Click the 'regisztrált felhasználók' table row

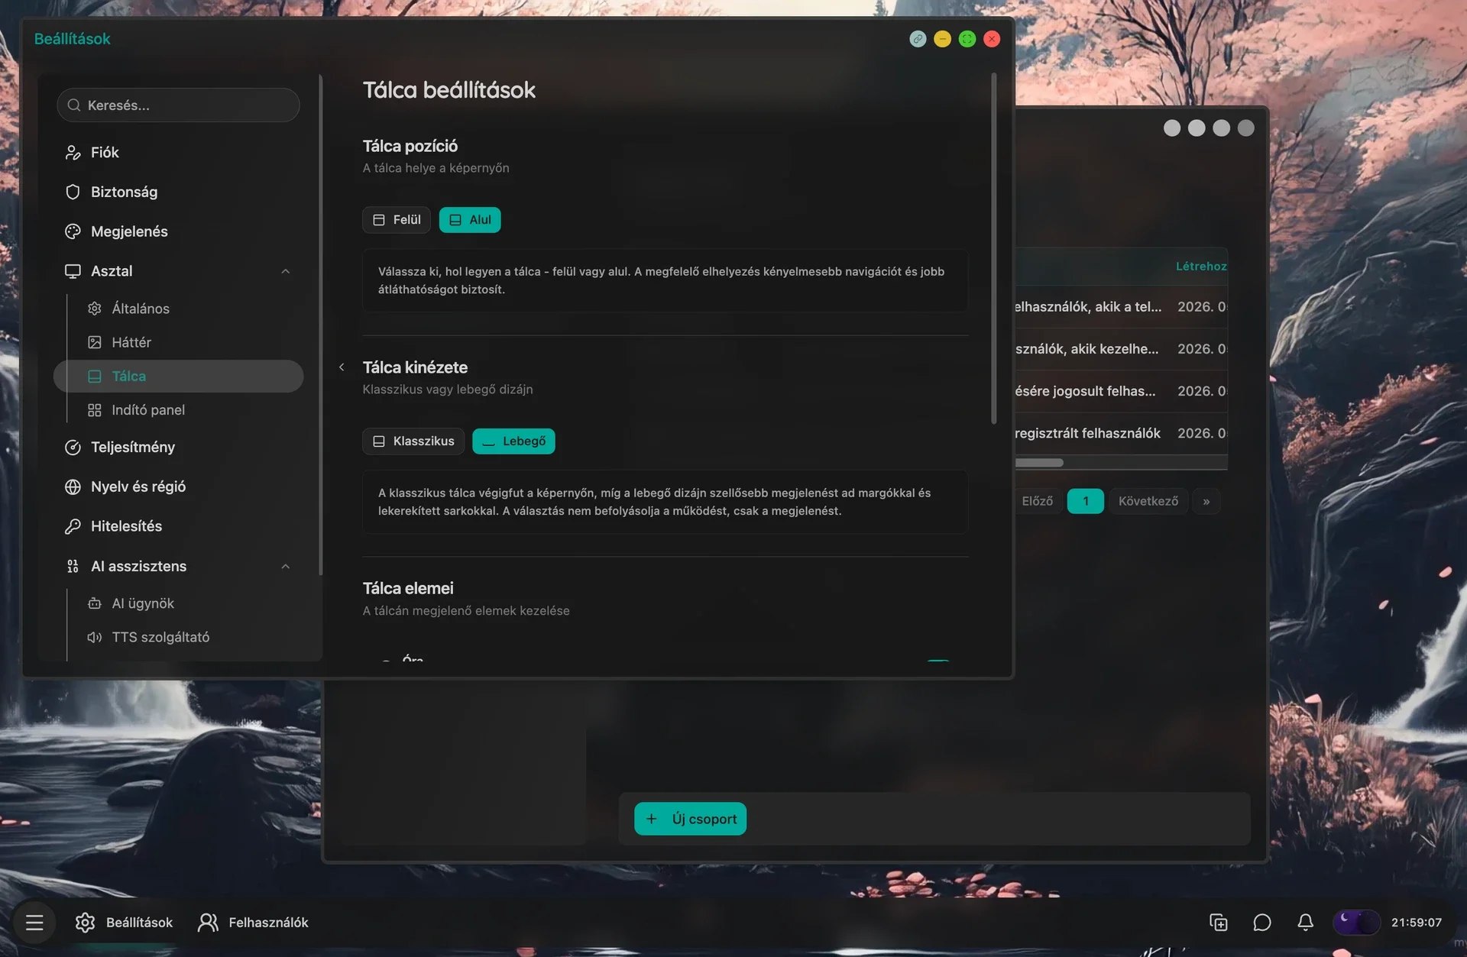tap(1121, 433)
